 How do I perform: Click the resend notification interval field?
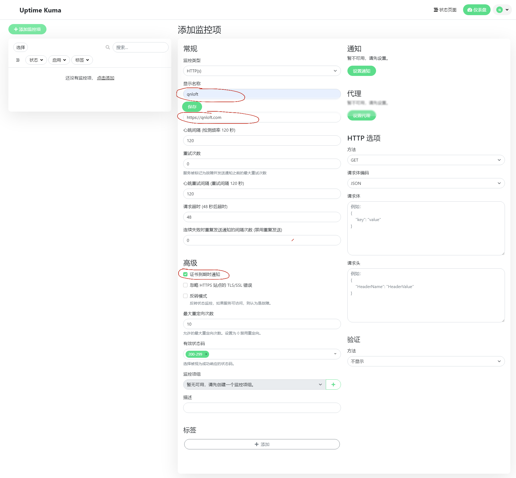[x=262, y=240]
